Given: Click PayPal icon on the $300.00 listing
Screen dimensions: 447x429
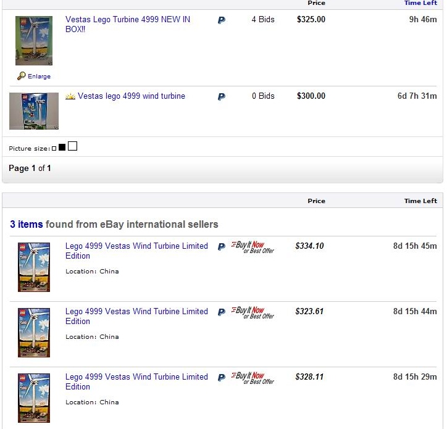Looking at the screenshot, I should click(x=222, y=97).
